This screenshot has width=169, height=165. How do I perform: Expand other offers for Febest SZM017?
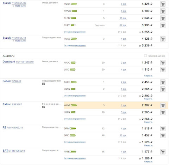(75, 96)
